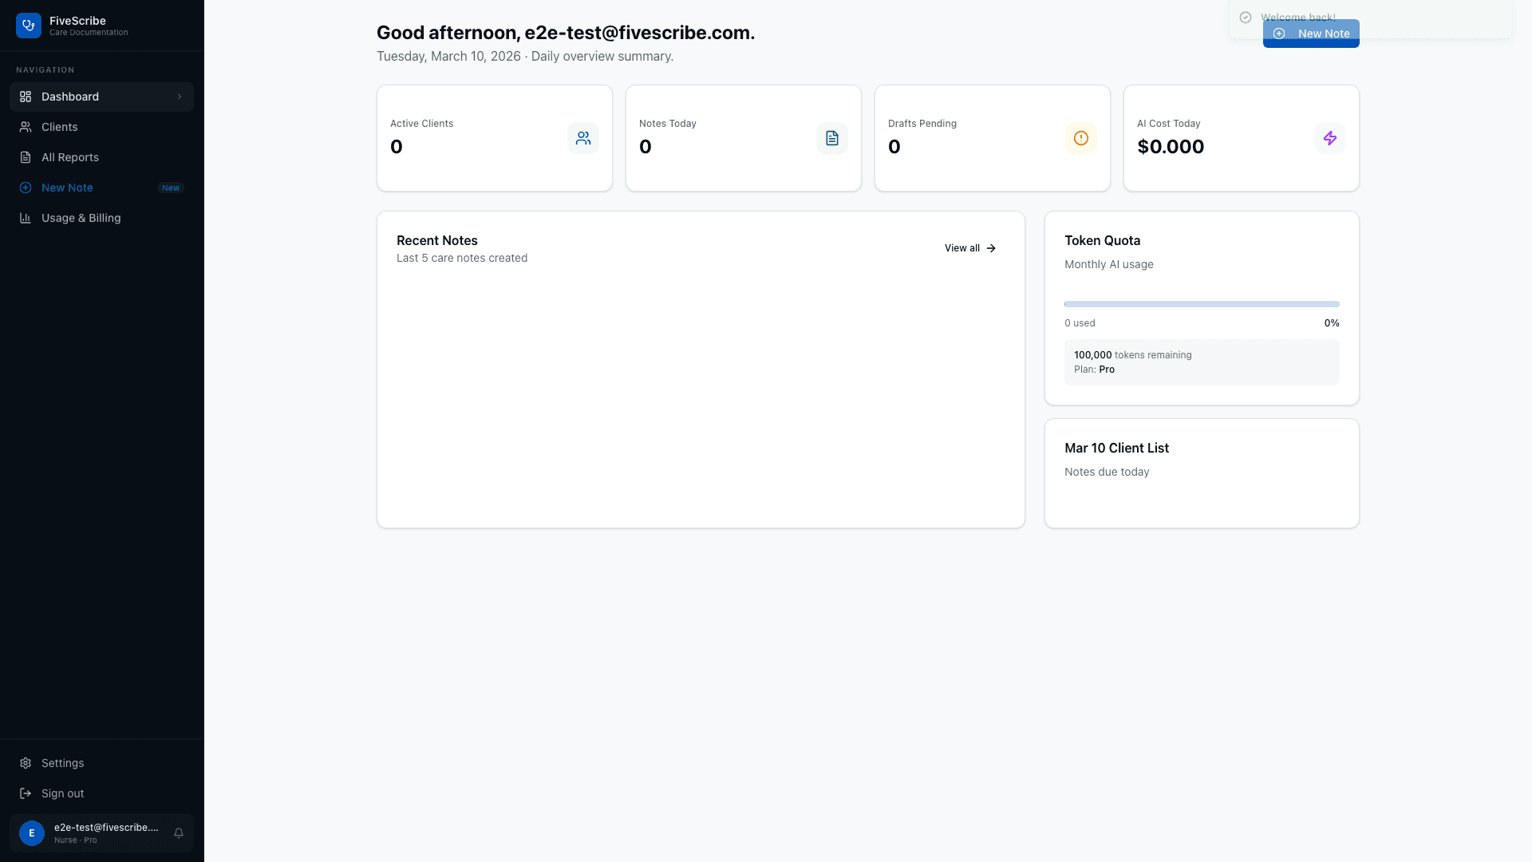
Task: Click the FiveScribe logo icon
Action: [28, 25]
